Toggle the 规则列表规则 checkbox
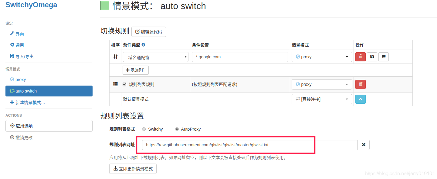437x179 pixels. tap(124, 84)
